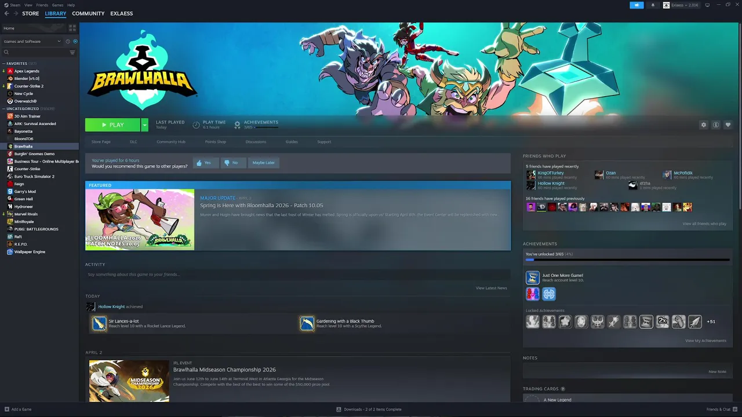Launch Brawlhalla with PLAY button
742x417 pixels.
(112, 125)
